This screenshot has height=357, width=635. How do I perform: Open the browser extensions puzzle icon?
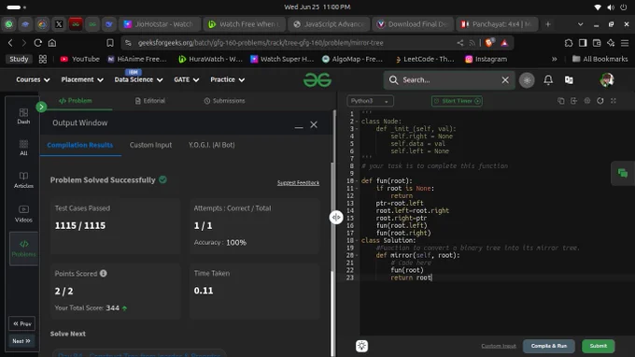point(569,43)
